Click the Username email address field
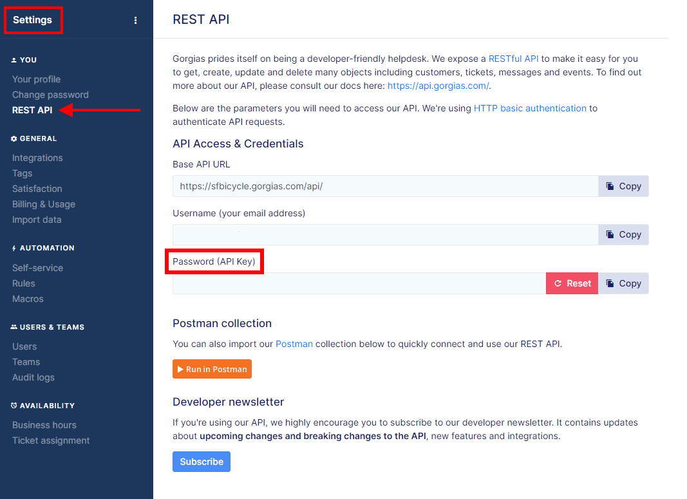687x499 pixels. (386, 234)
